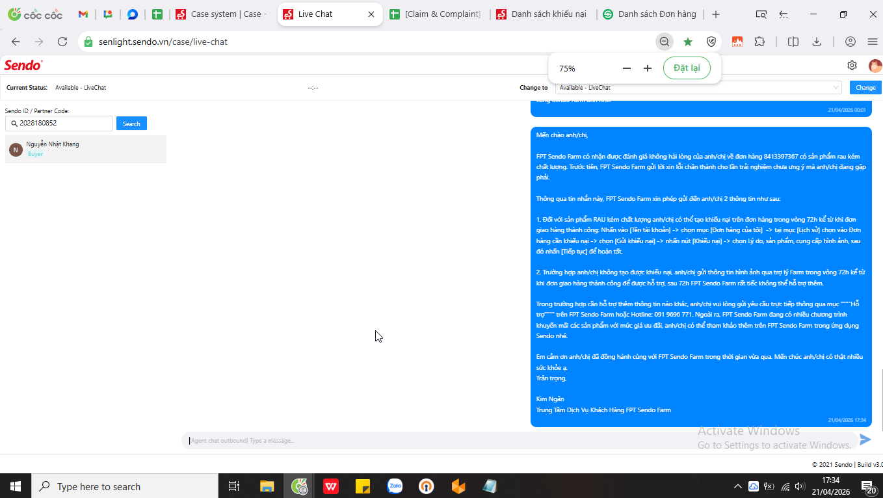This screenshot has height=498, width=883.
Task: Open a new browser tab
Action: (716, 14)
